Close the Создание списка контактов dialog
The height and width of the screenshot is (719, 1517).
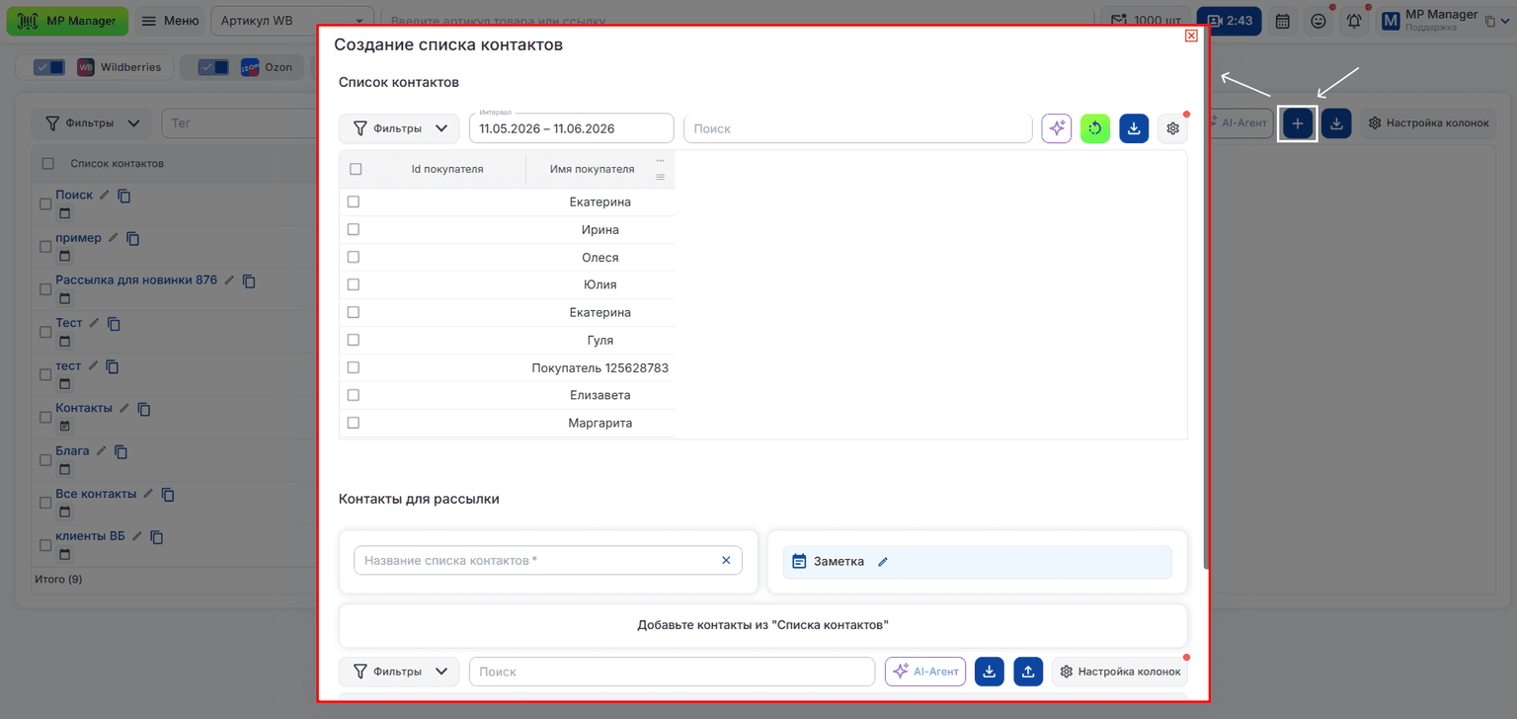pyautogui.click(x=1191, y=36)
